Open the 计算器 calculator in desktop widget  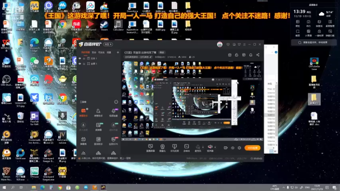coord(309,33)
